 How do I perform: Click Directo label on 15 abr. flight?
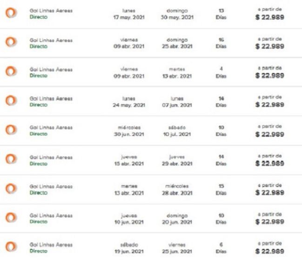(39, 164)
